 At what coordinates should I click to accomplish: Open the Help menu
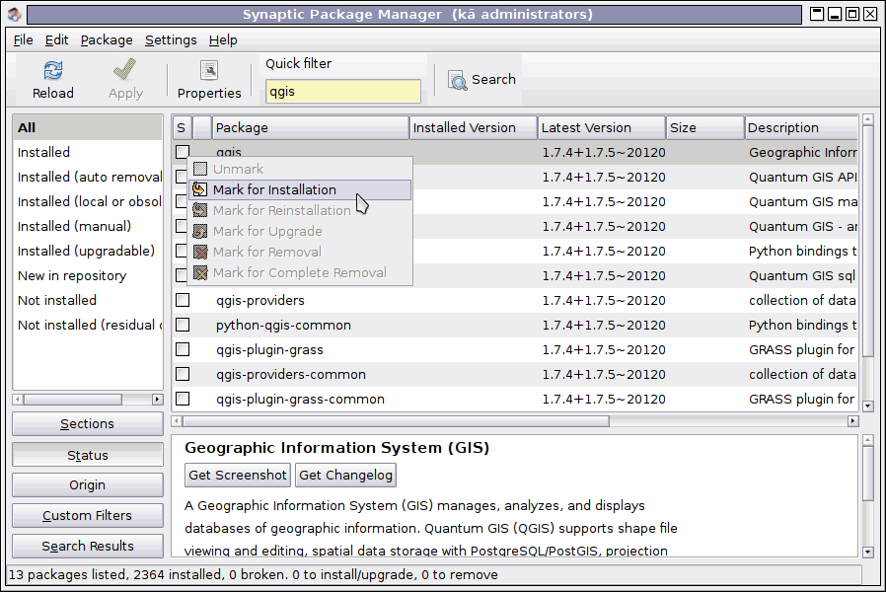(223, 40)
